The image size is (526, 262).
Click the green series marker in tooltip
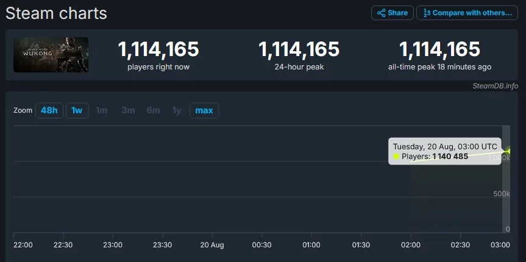pos(396,157)
